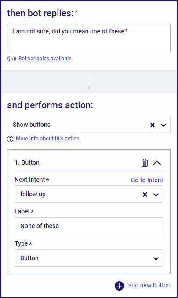Click the 1. Button header title
The image size is (178, 298).
[x=27, y=163]
